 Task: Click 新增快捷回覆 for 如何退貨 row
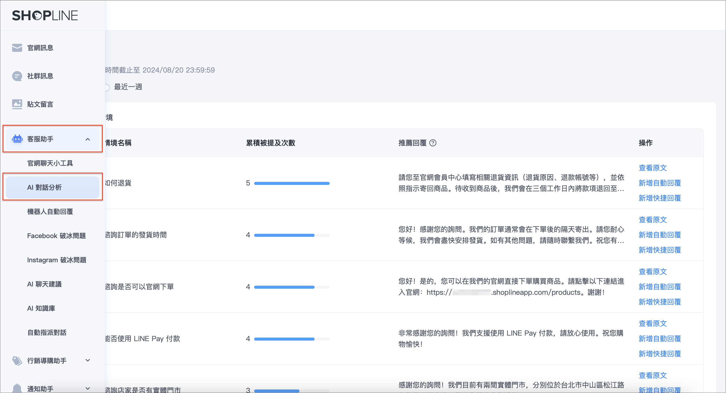660,198
